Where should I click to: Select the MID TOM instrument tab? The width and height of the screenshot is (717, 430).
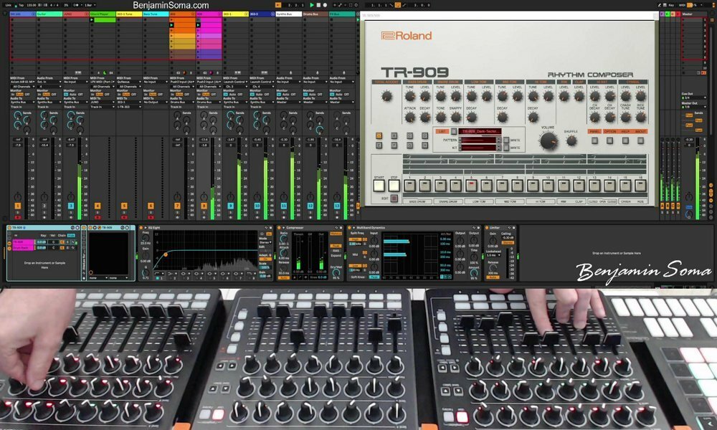[509, 201]
